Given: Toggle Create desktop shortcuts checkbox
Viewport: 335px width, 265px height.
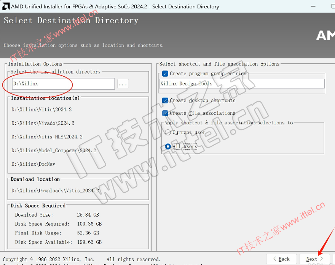Looking at the screenshot, I should [x=165, y=100].
